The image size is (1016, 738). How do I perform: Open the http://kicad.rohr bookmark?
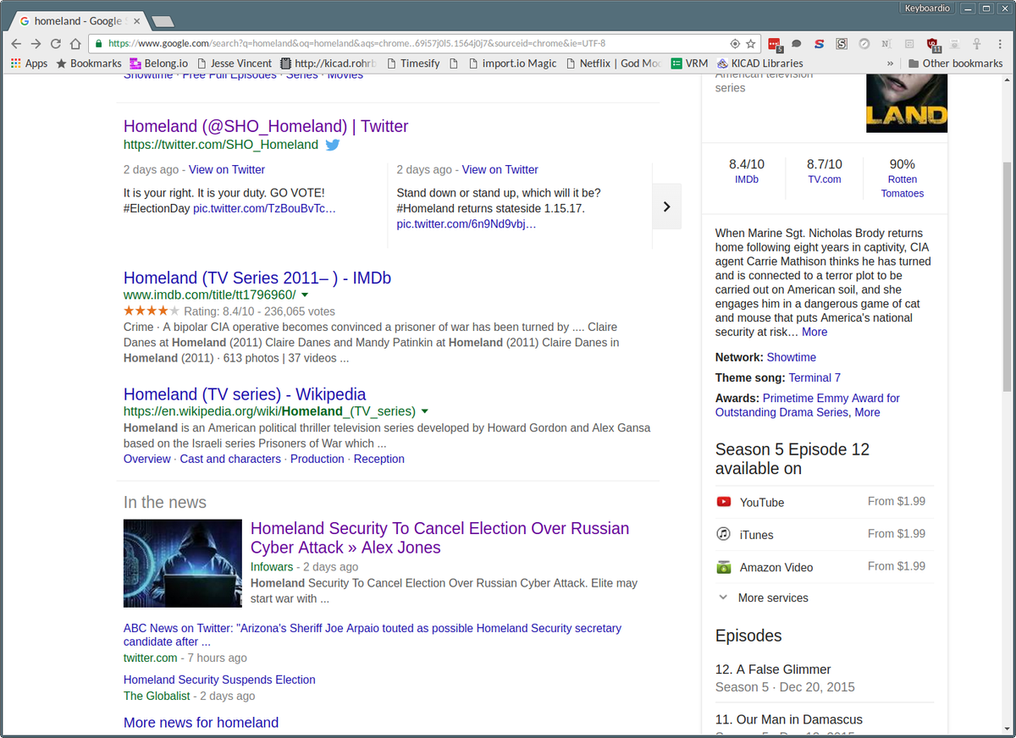[329, 63]
